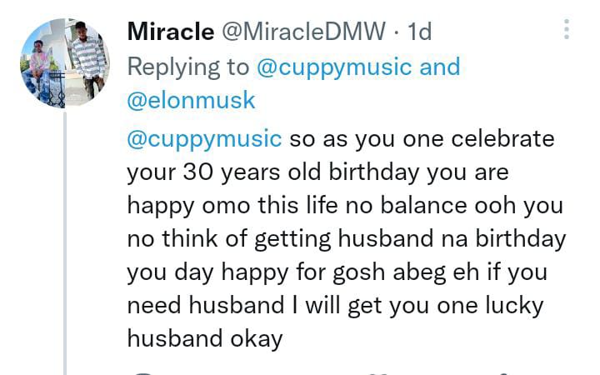
Task: Click Miracle's circular profile avatar
Action: click(65, 63)
